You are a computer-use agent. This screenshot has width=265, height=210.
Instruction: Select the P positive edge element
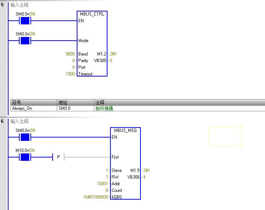[x=58, y=157]
